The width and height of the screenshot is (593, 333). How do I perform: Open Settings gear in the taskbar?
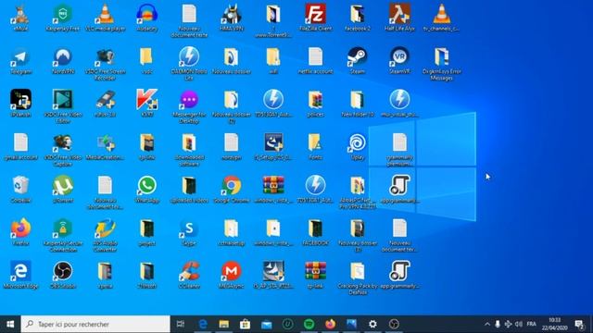click(x=372, y=324)
